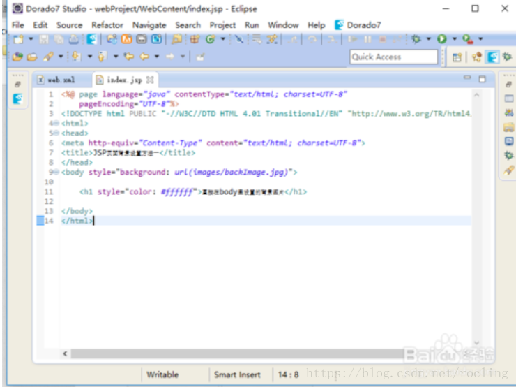Open the Run dropdown arrow
The image size is (516, 387).
tap(455, 39)
